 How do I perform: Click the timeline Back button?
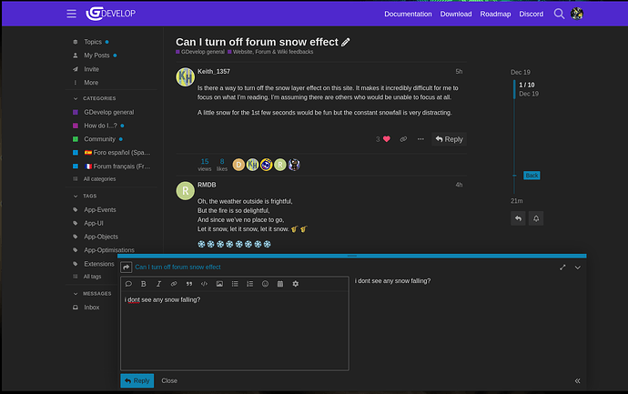point(532,176)
